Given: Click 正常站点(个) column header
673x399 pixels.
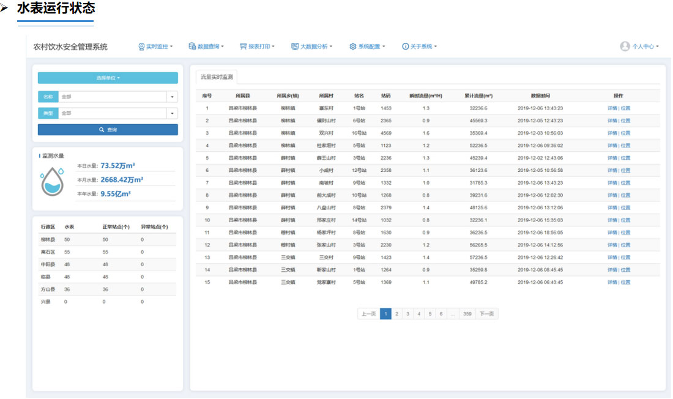Looking at the screenshot, I should 116,227.
